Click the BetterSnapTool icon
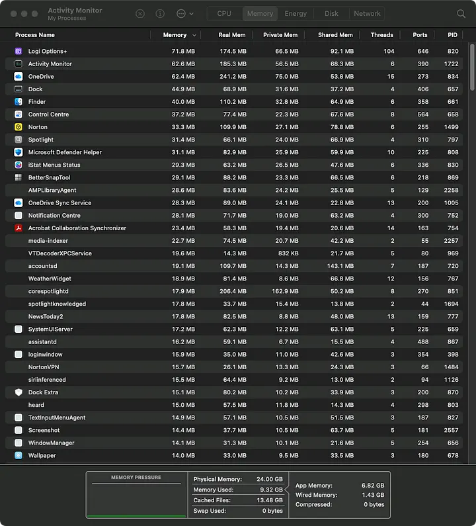This screenshot has width=476, height=526. pos(19,177)
